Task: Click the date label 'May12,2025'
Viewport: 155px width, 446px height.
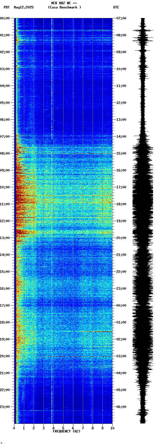Action: (24, 7)
